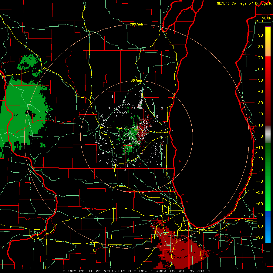Click the positive "60" scale value
The height and width of the screenshot is (273, 273).
[x=261, y=69]
